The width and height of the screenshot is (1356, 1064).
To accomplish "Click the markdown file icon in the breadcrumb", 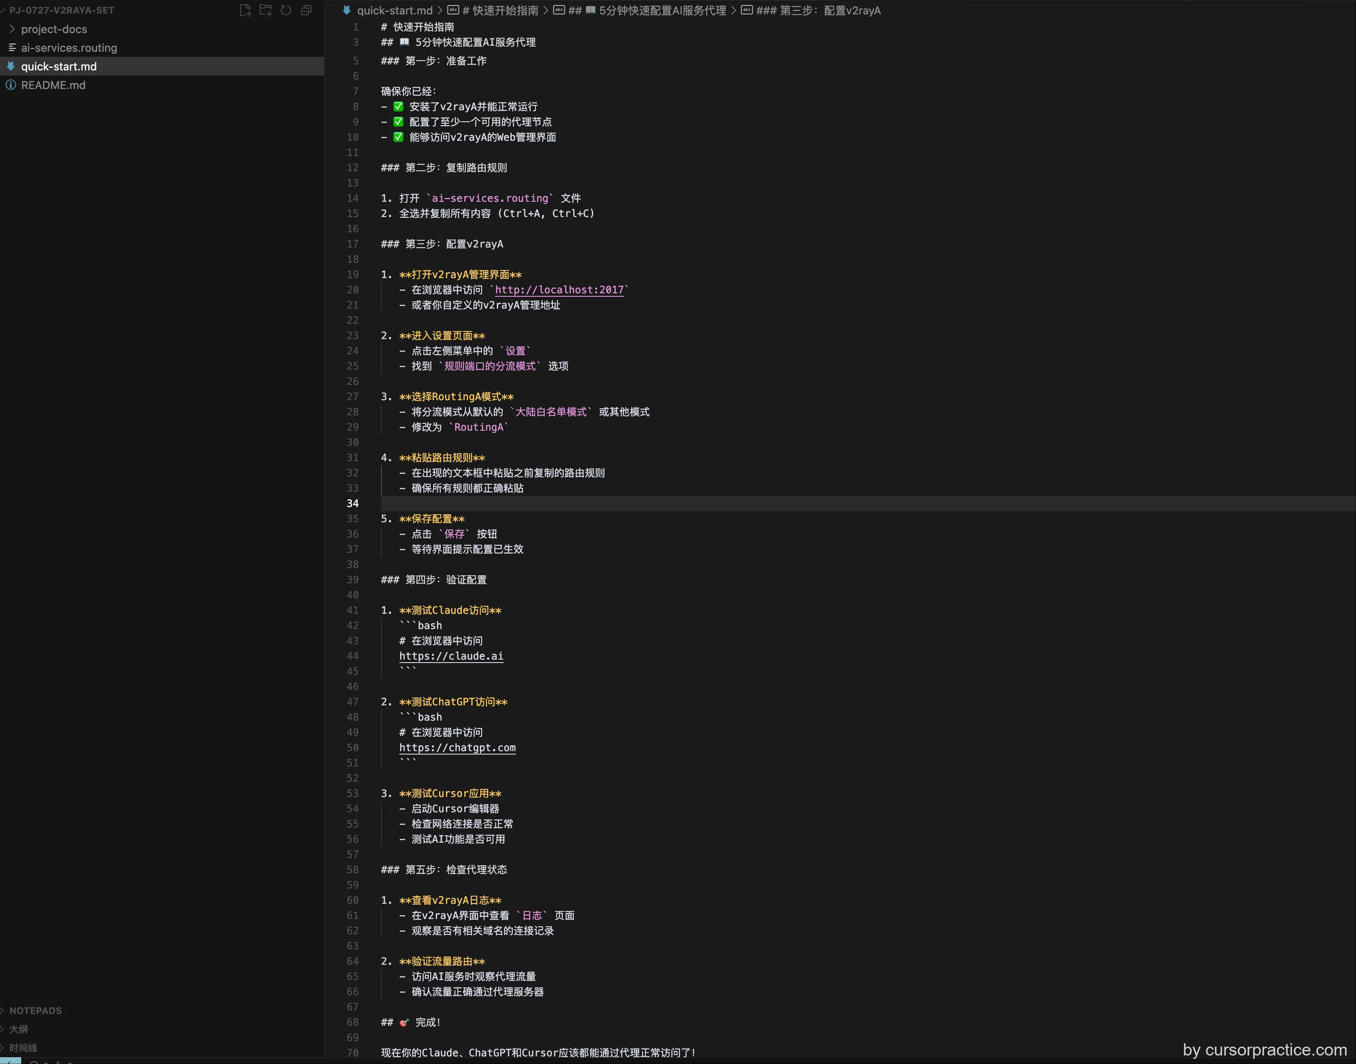I will point(347,10).
